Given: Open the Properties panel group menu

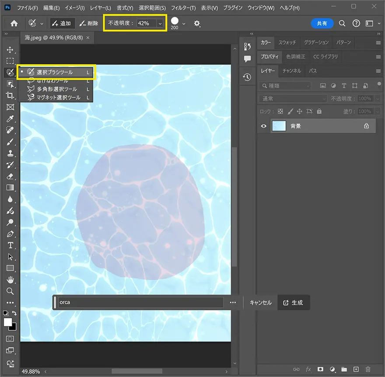Looking at the screenshot, I should [378, 57].
